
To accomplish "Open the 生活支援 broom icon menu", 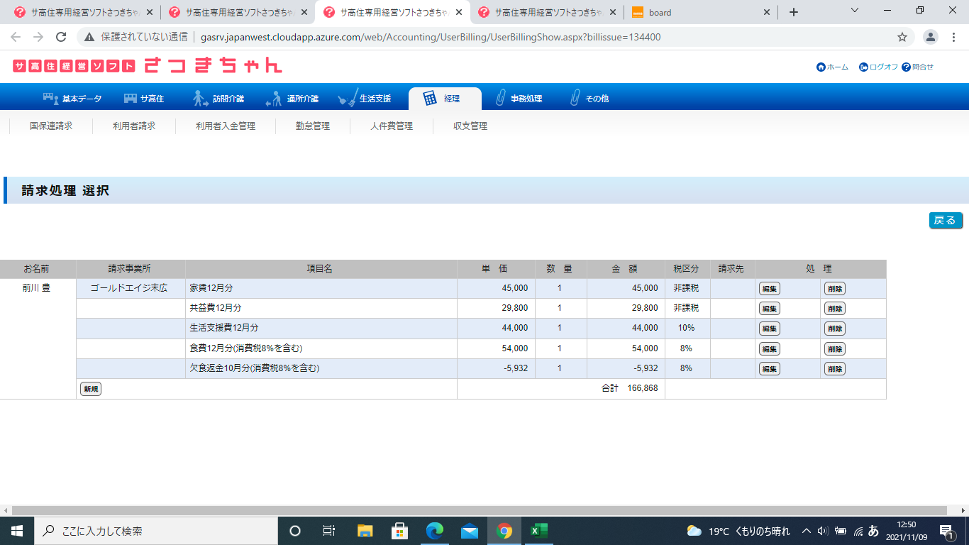I will pyautogui.click(x=347, y=99).
